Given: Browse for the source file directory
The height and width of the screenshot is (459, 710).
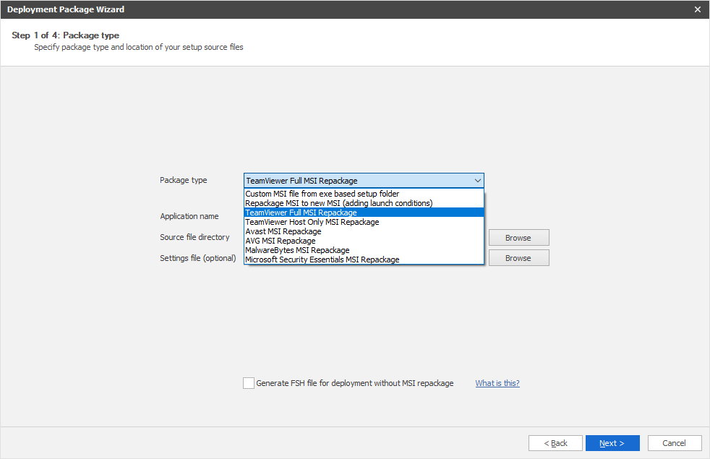Looking at the screenshot, I should [518, 238].
